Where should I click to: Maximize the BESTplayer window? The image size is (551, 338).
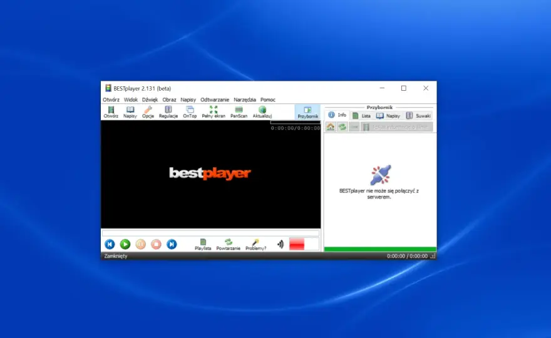click(404, 88)
